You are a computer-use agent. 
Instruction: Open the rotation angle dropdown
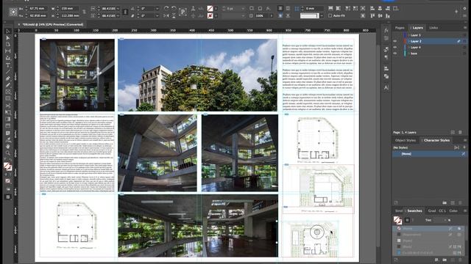[157, 9]
